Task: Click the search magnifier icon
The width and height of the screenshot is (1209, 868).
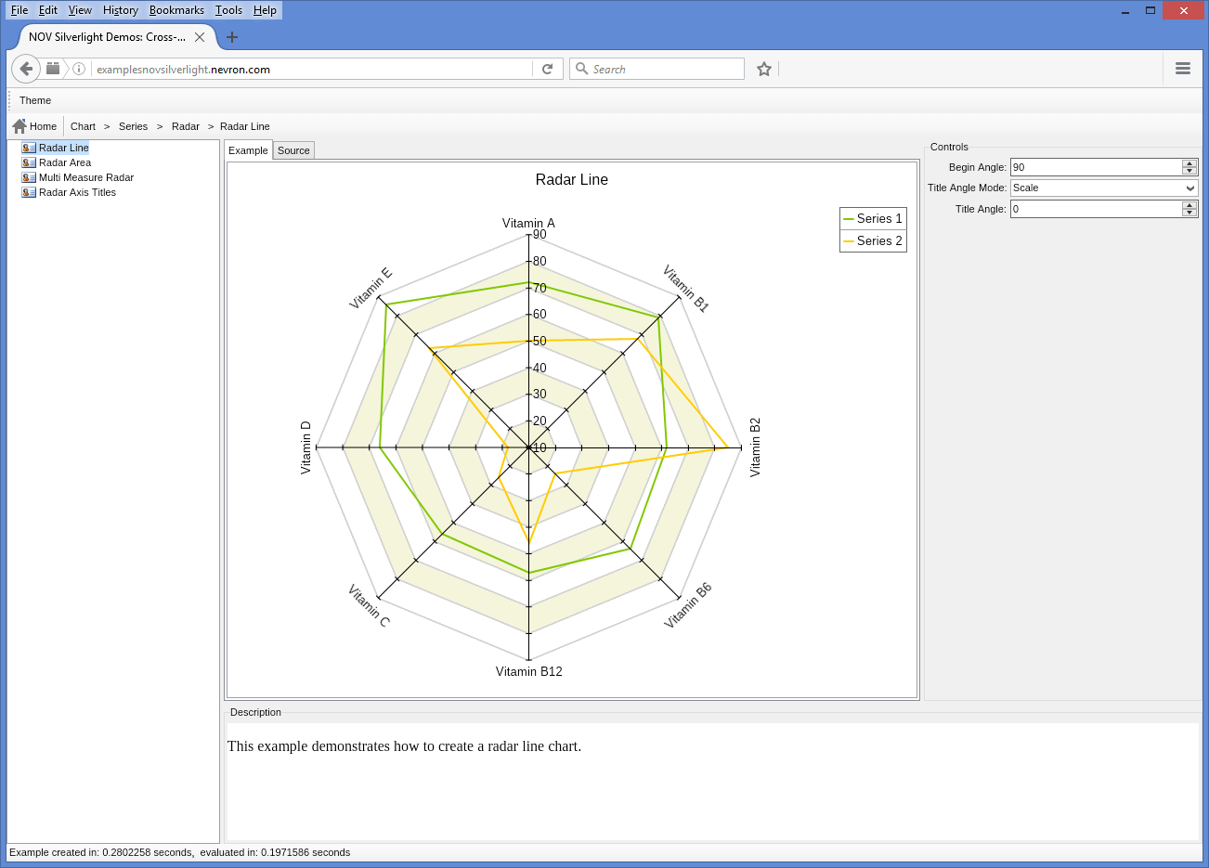Action: coord(581,69)
